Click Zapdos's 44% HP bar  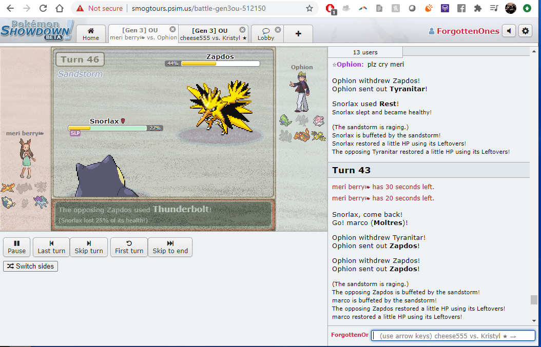click(212, 64)
